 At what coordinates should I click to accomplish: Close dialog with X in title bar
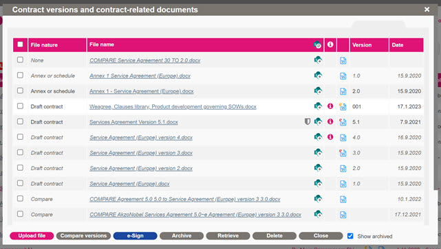427,10
